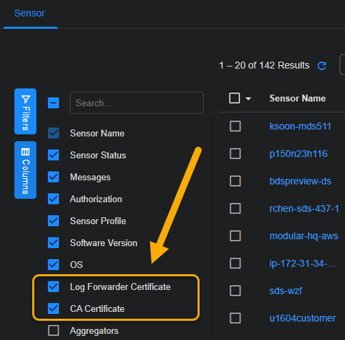Open the ksoon-mds511 sensor link
345x340 pixels.
click(300, 126)
